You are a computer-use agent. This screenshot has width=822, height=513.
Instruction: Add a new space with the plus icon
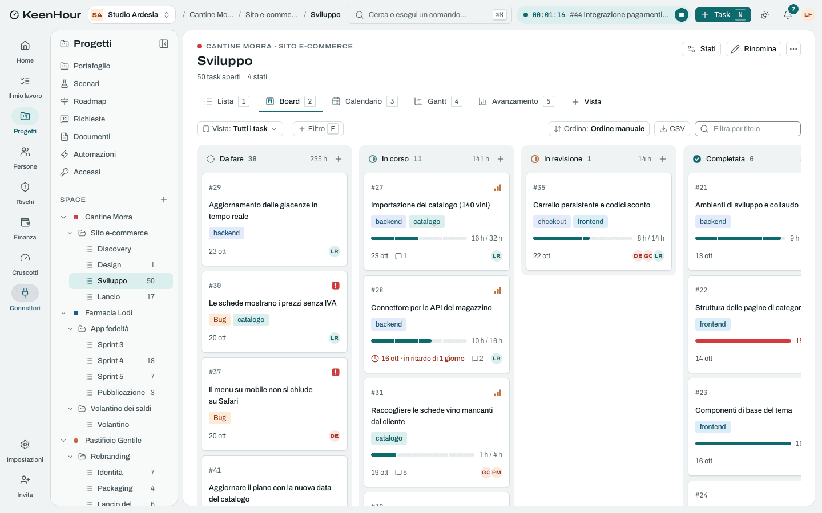click(164, 199)
